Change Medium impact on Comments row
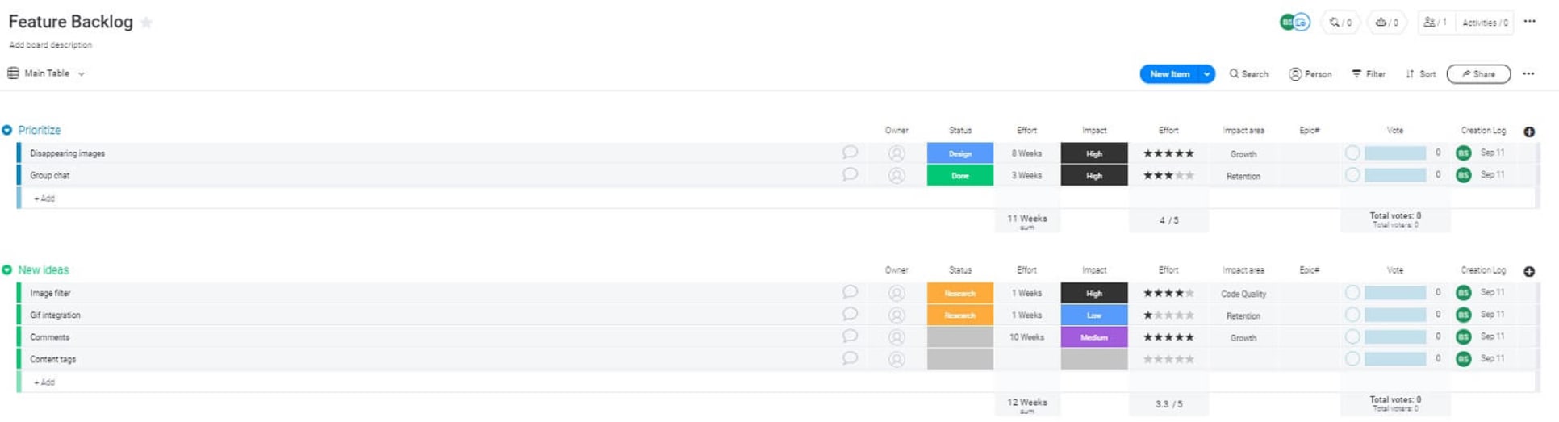Image resolution: width=1559 pixels, height=422 pixels. 1094,337
